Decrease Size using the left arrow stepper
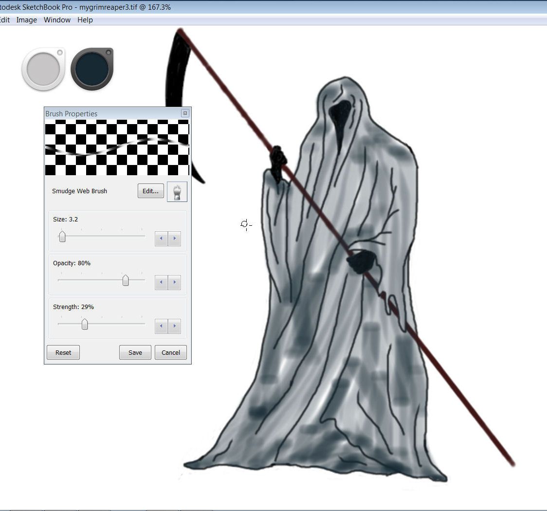This screenshot has height=511, width=547. coord(161,238)
